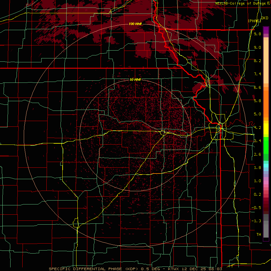Pick the pink segment of the color bar
271x271 pixels.
point(266,182)
